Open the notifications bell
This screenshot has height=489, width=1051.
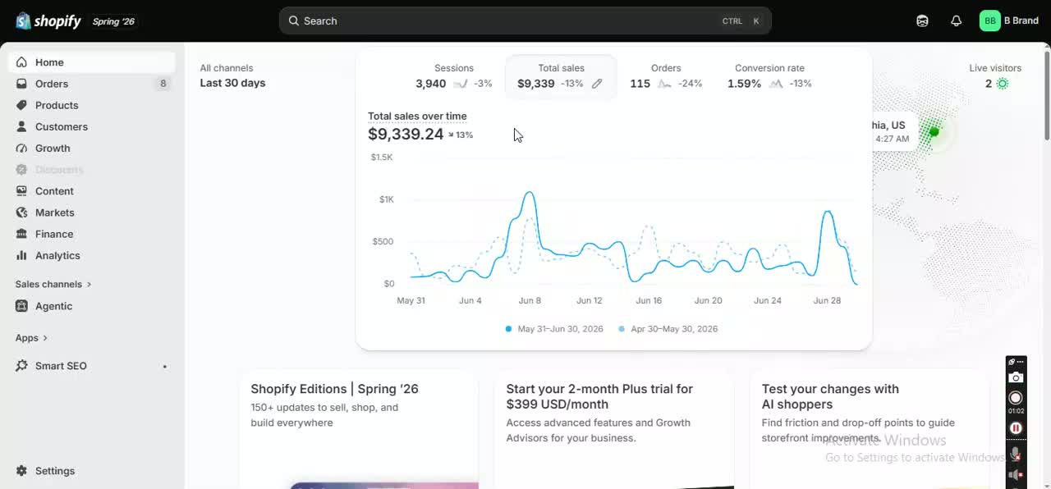click(x=956, y=21)
